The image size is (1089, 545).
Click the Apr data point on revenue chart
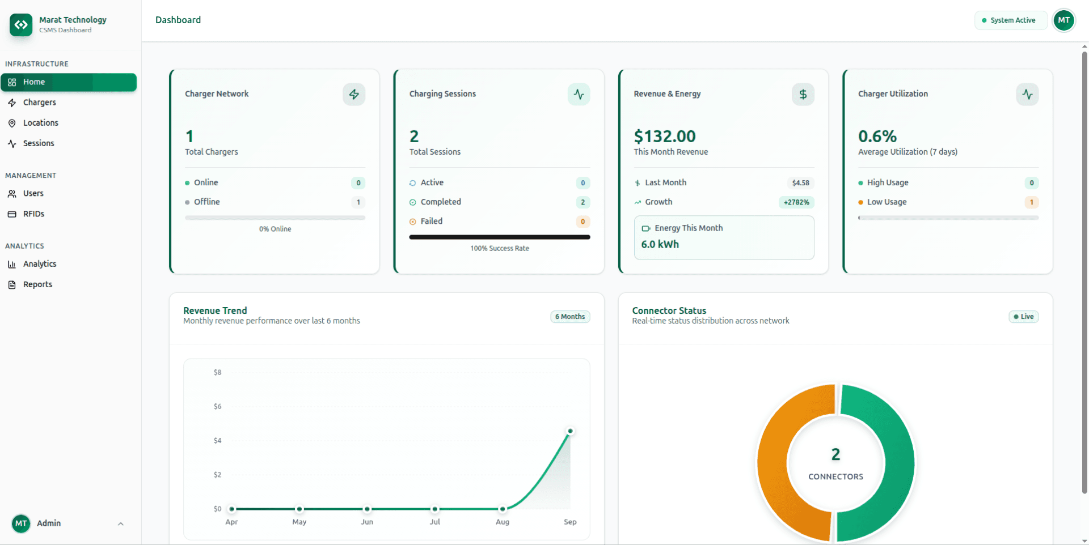tap(231, 509)
